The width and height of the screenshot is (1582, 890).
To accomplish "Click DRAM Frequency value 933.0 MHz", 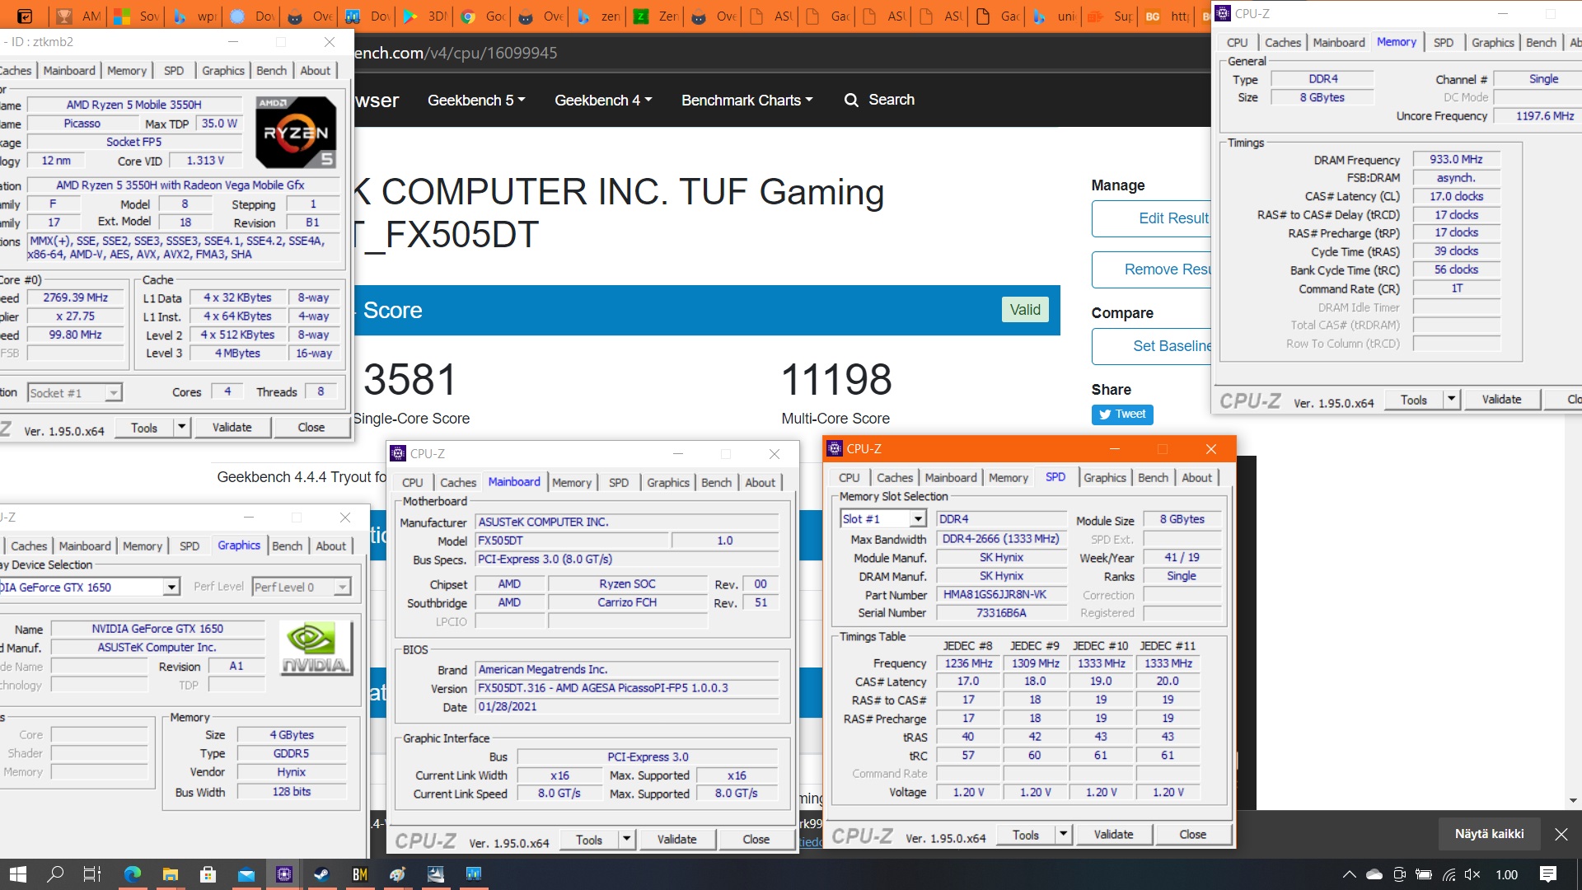I will [x=1455, y=160].
